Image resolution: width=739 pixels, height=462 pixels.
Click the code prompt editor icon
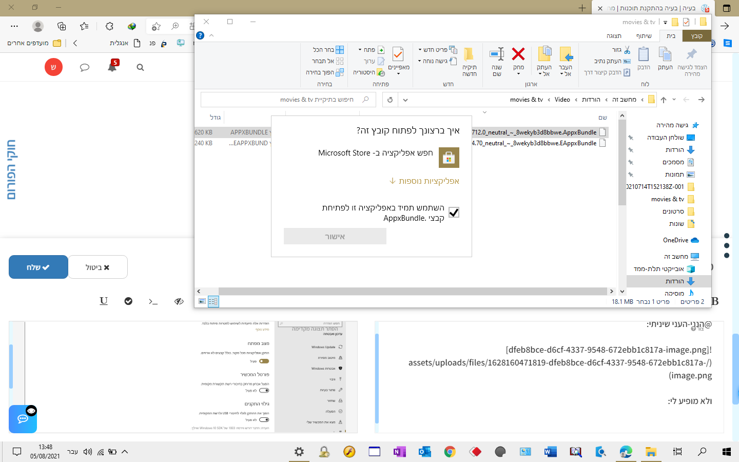[153, 301]
